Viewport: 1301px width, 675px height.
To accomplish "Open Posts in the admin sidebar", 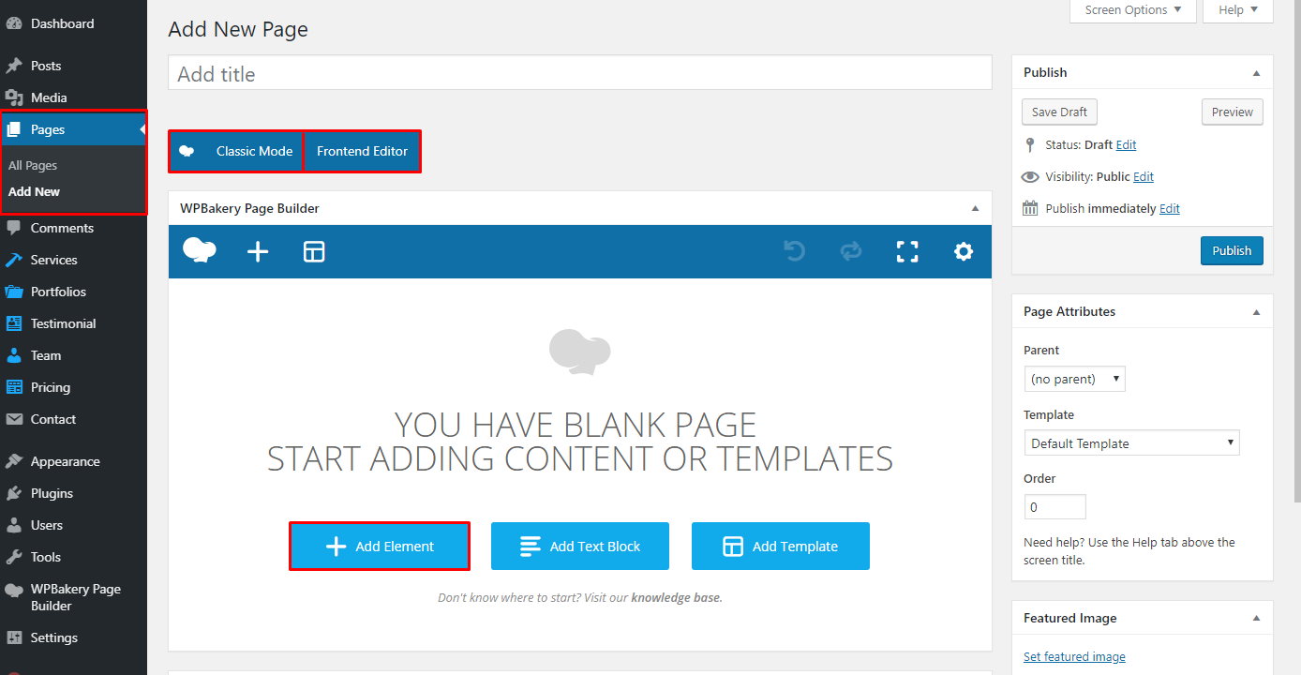I will tap(73, 66).
